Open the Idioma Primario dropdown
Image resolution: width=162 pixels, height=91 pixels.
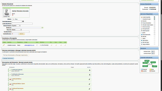tap(16, 26)
